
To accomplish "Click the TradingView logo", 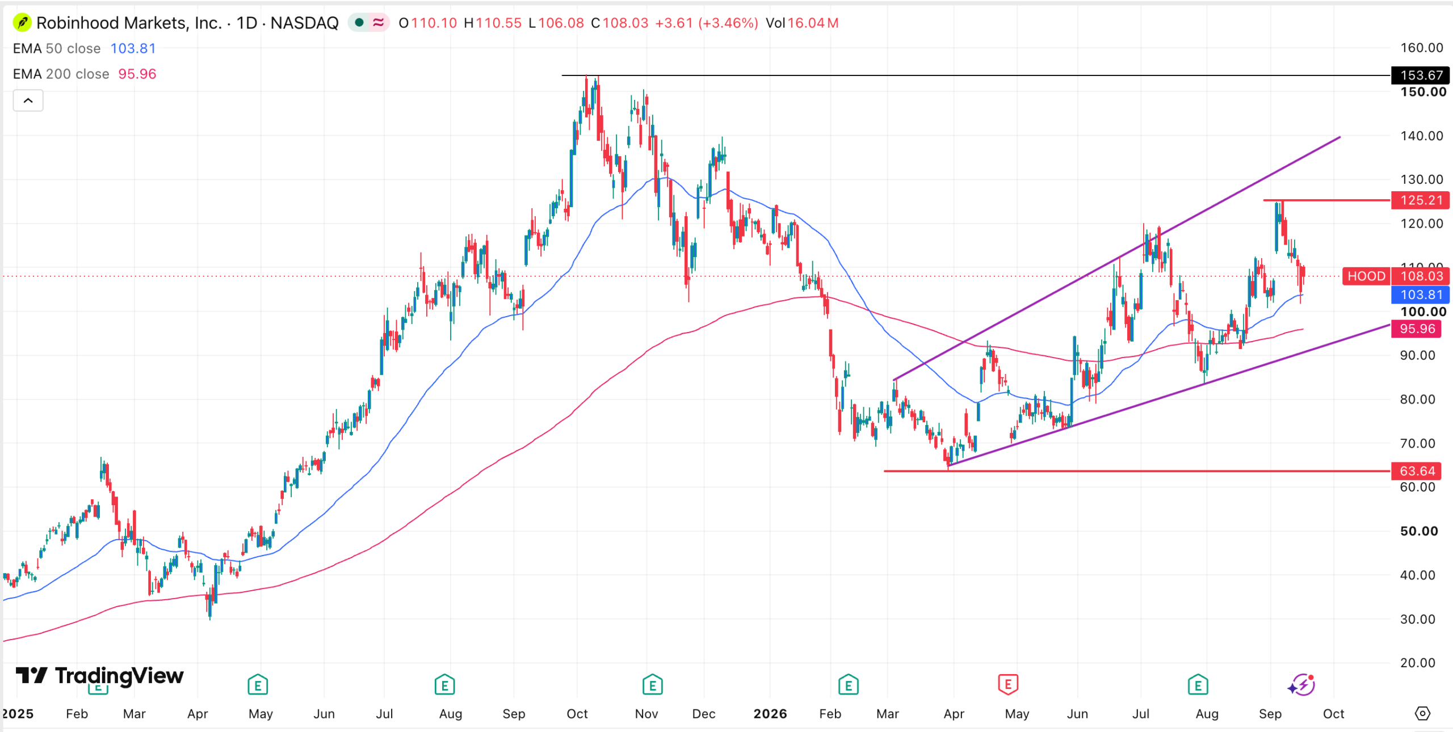I will click(100, 676).
